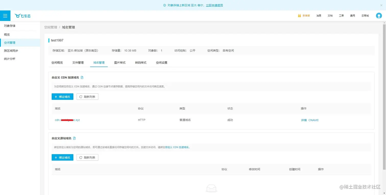The height and width of the screenshot is (195, 386).
Task: Click the 空间管理 breadcrumb link
Action: tap(51, 27)
